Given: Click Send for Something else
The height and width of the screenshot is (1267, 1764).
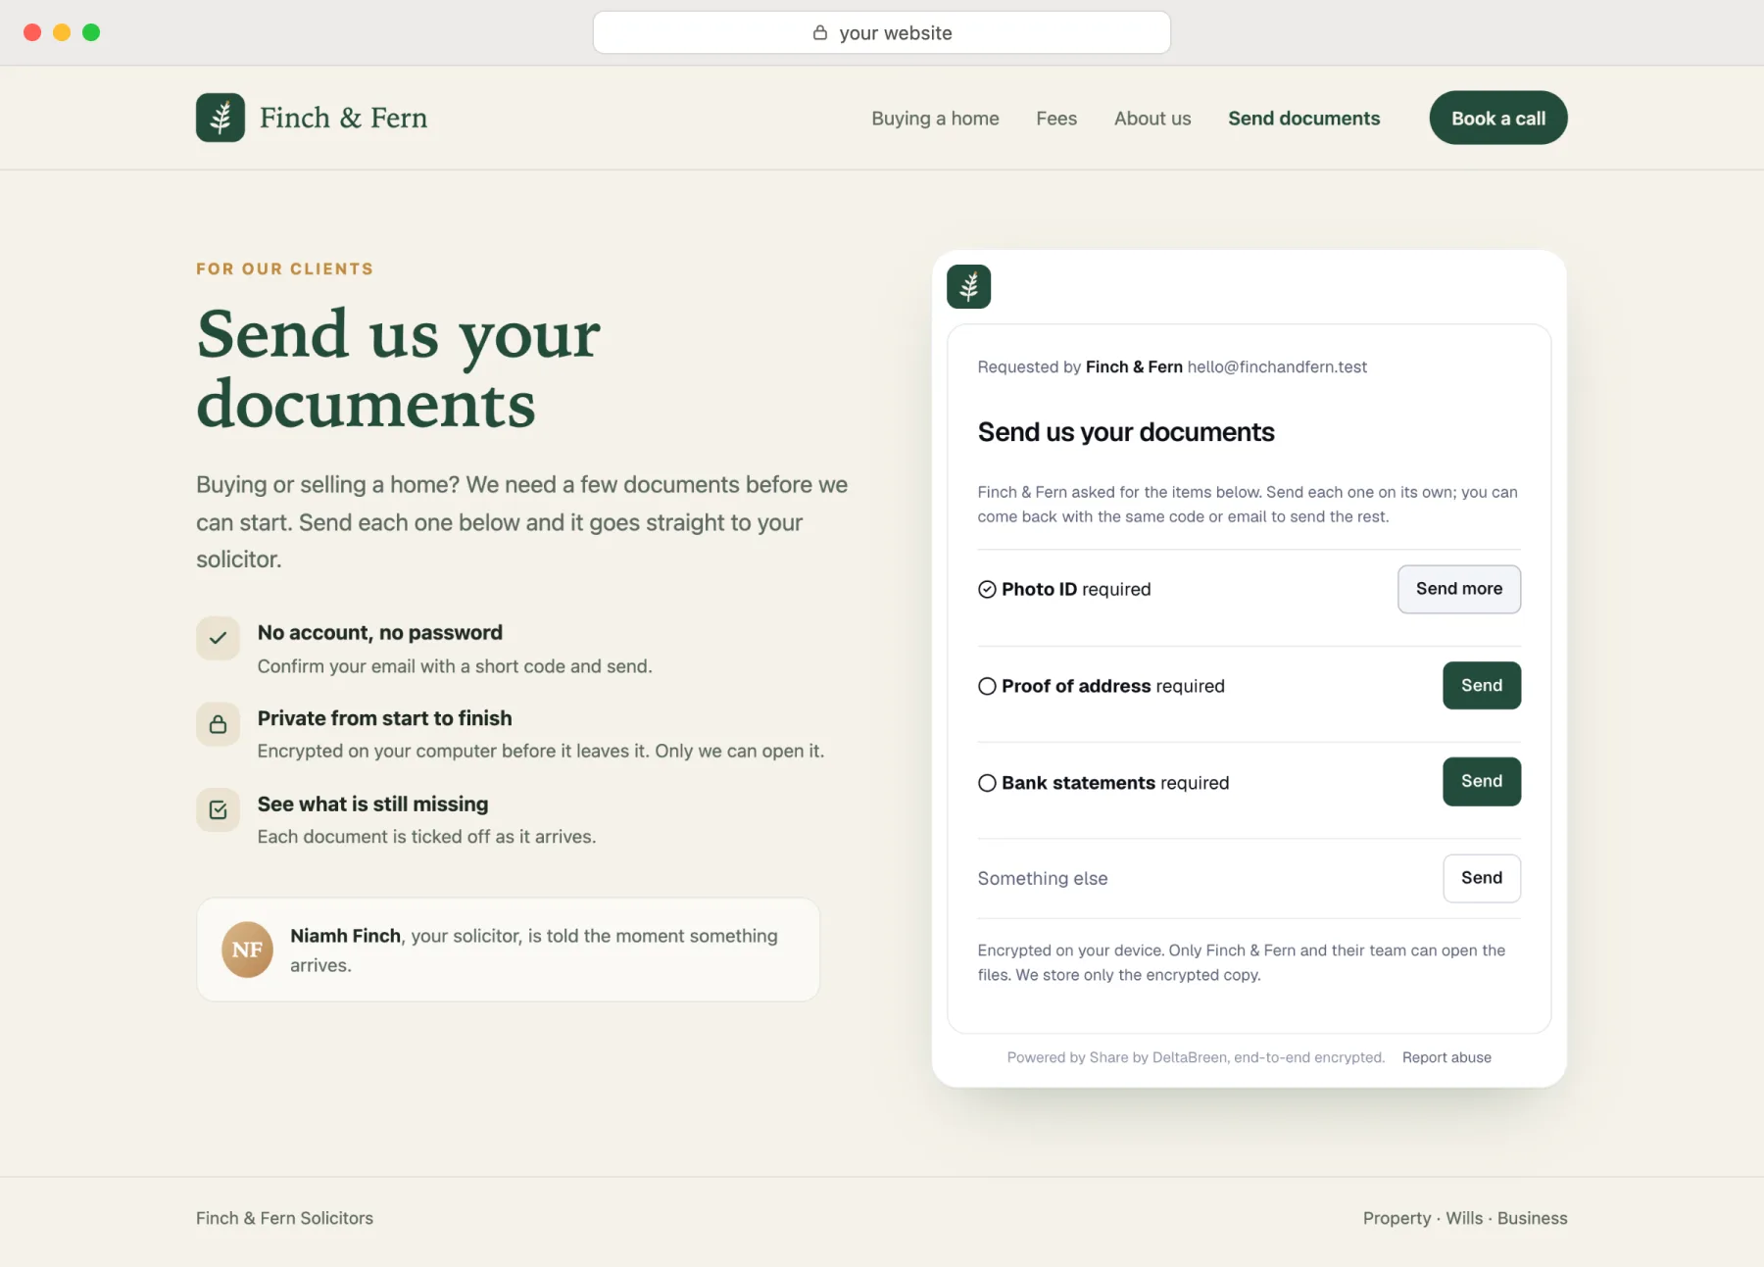Looking at the screenshot, I should pyautogui.click(x=1482, y=878).
